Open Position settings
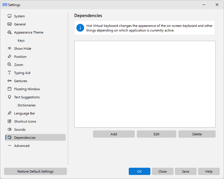 (36, 57)
